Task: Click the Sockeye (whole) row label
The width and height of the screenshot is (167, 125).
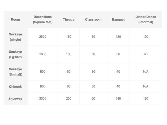Action: click(x=15, y=37)
